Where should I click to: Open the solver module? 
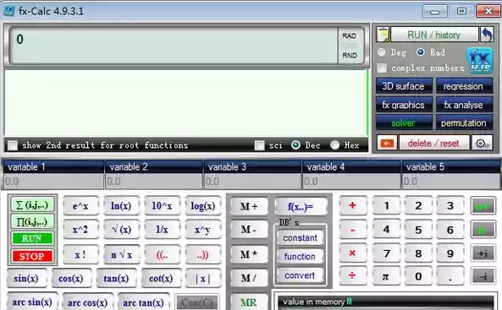coord(404,123)
